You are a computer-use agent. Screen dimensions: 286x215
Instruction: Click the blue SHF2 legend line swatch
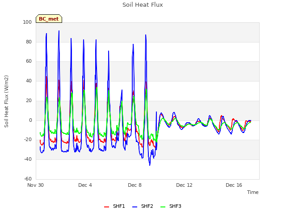point(135,207)
